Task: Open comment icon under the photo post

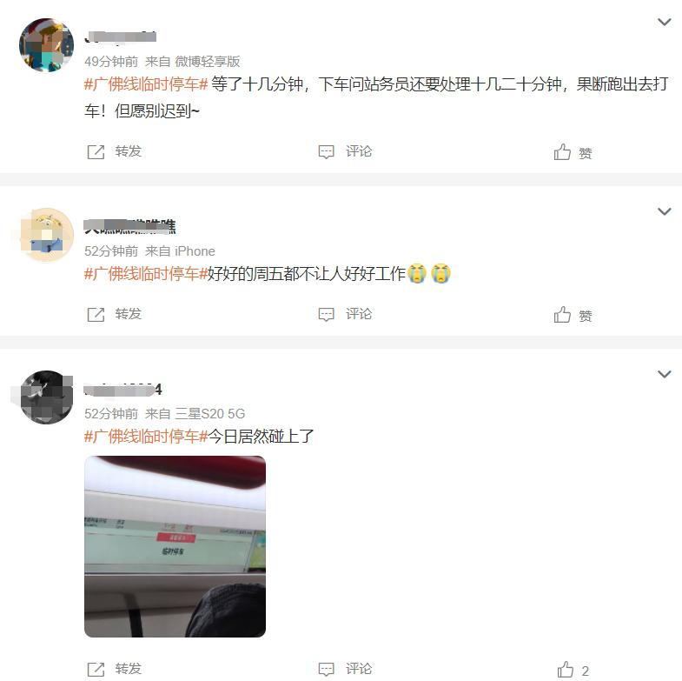Action: [x=326, y=669]
